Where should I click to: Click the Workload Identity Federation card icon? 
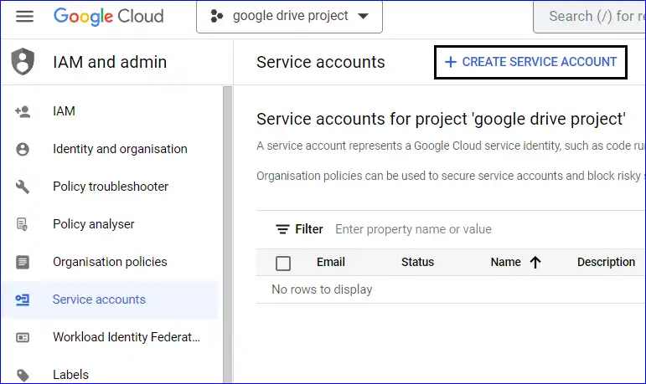(x=23, y=337)
